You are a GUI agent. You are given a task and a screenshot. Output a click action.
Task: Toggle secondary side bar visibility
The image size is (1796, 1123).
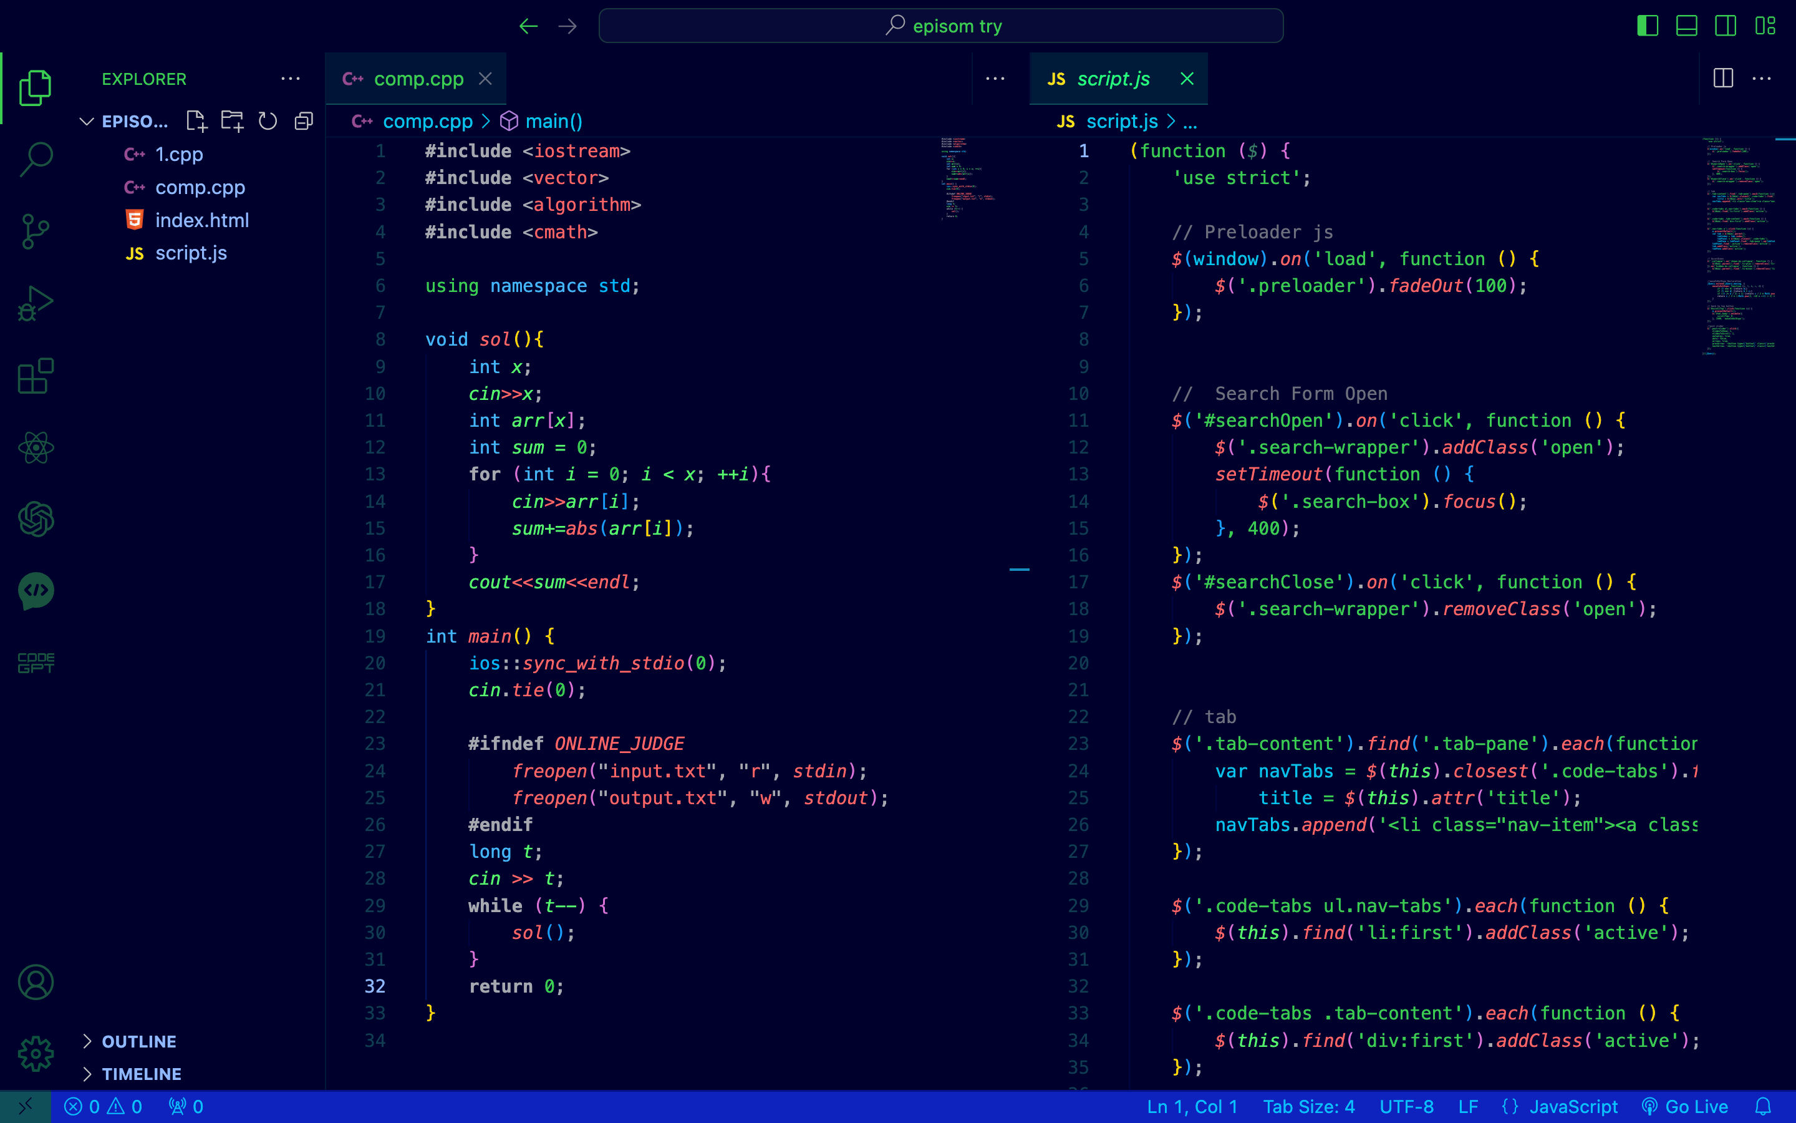click(1726, 26)
